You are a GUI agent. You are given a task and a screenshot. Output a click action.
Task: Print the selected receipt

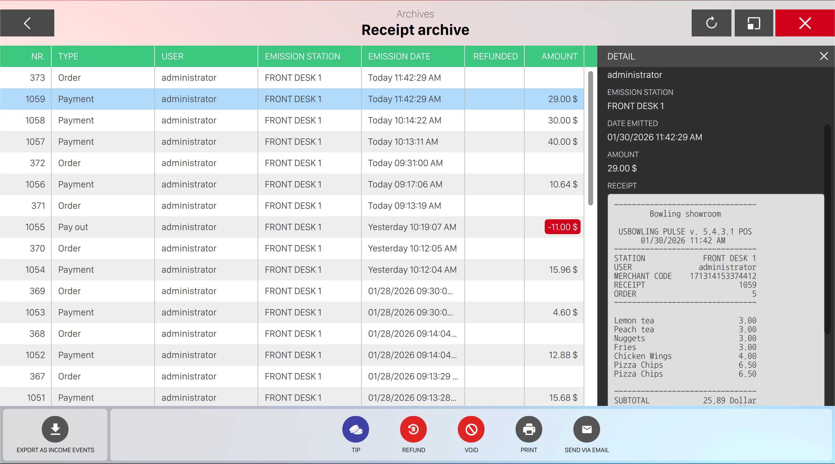529,429
